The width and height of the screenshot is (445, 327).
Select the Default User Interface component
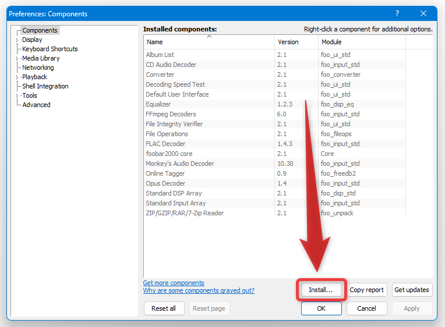coord(274,94)
